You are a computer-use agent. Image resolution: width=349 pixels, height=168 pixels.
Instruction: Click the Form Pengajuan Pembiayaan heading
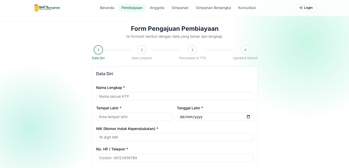click(175, 28)
